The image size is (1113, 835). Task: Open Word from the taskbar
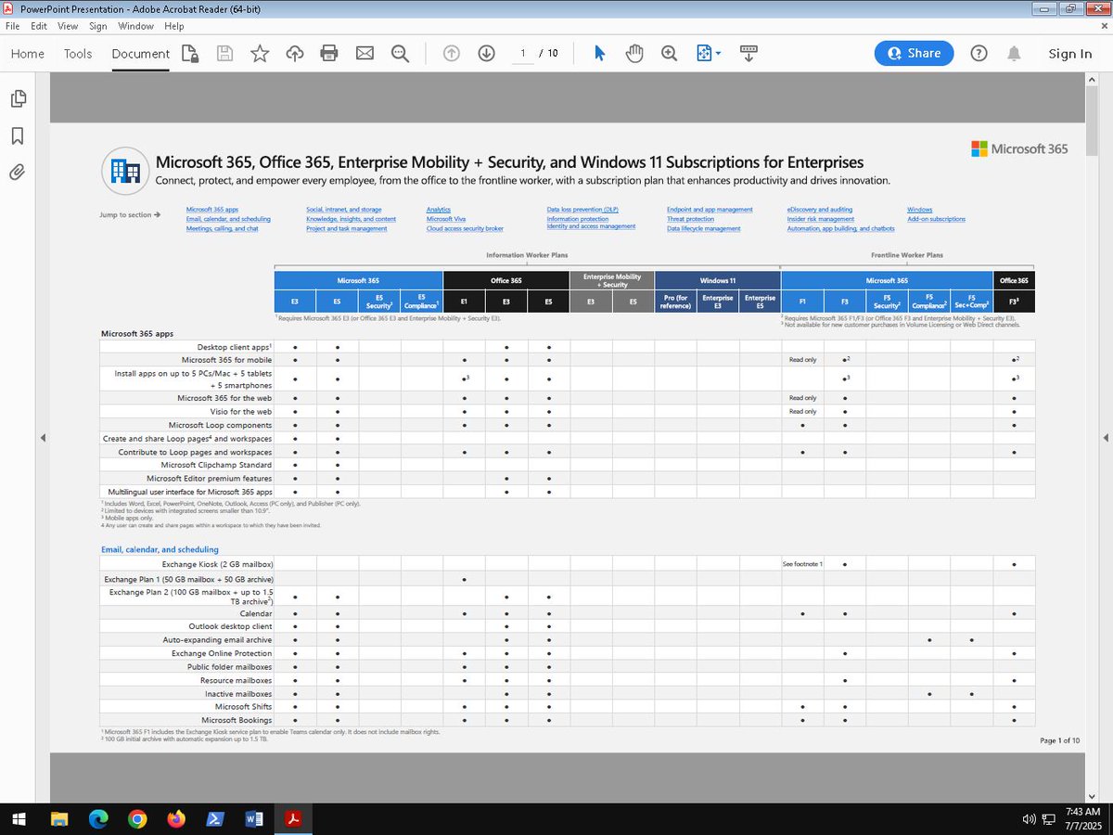(253, 819)
